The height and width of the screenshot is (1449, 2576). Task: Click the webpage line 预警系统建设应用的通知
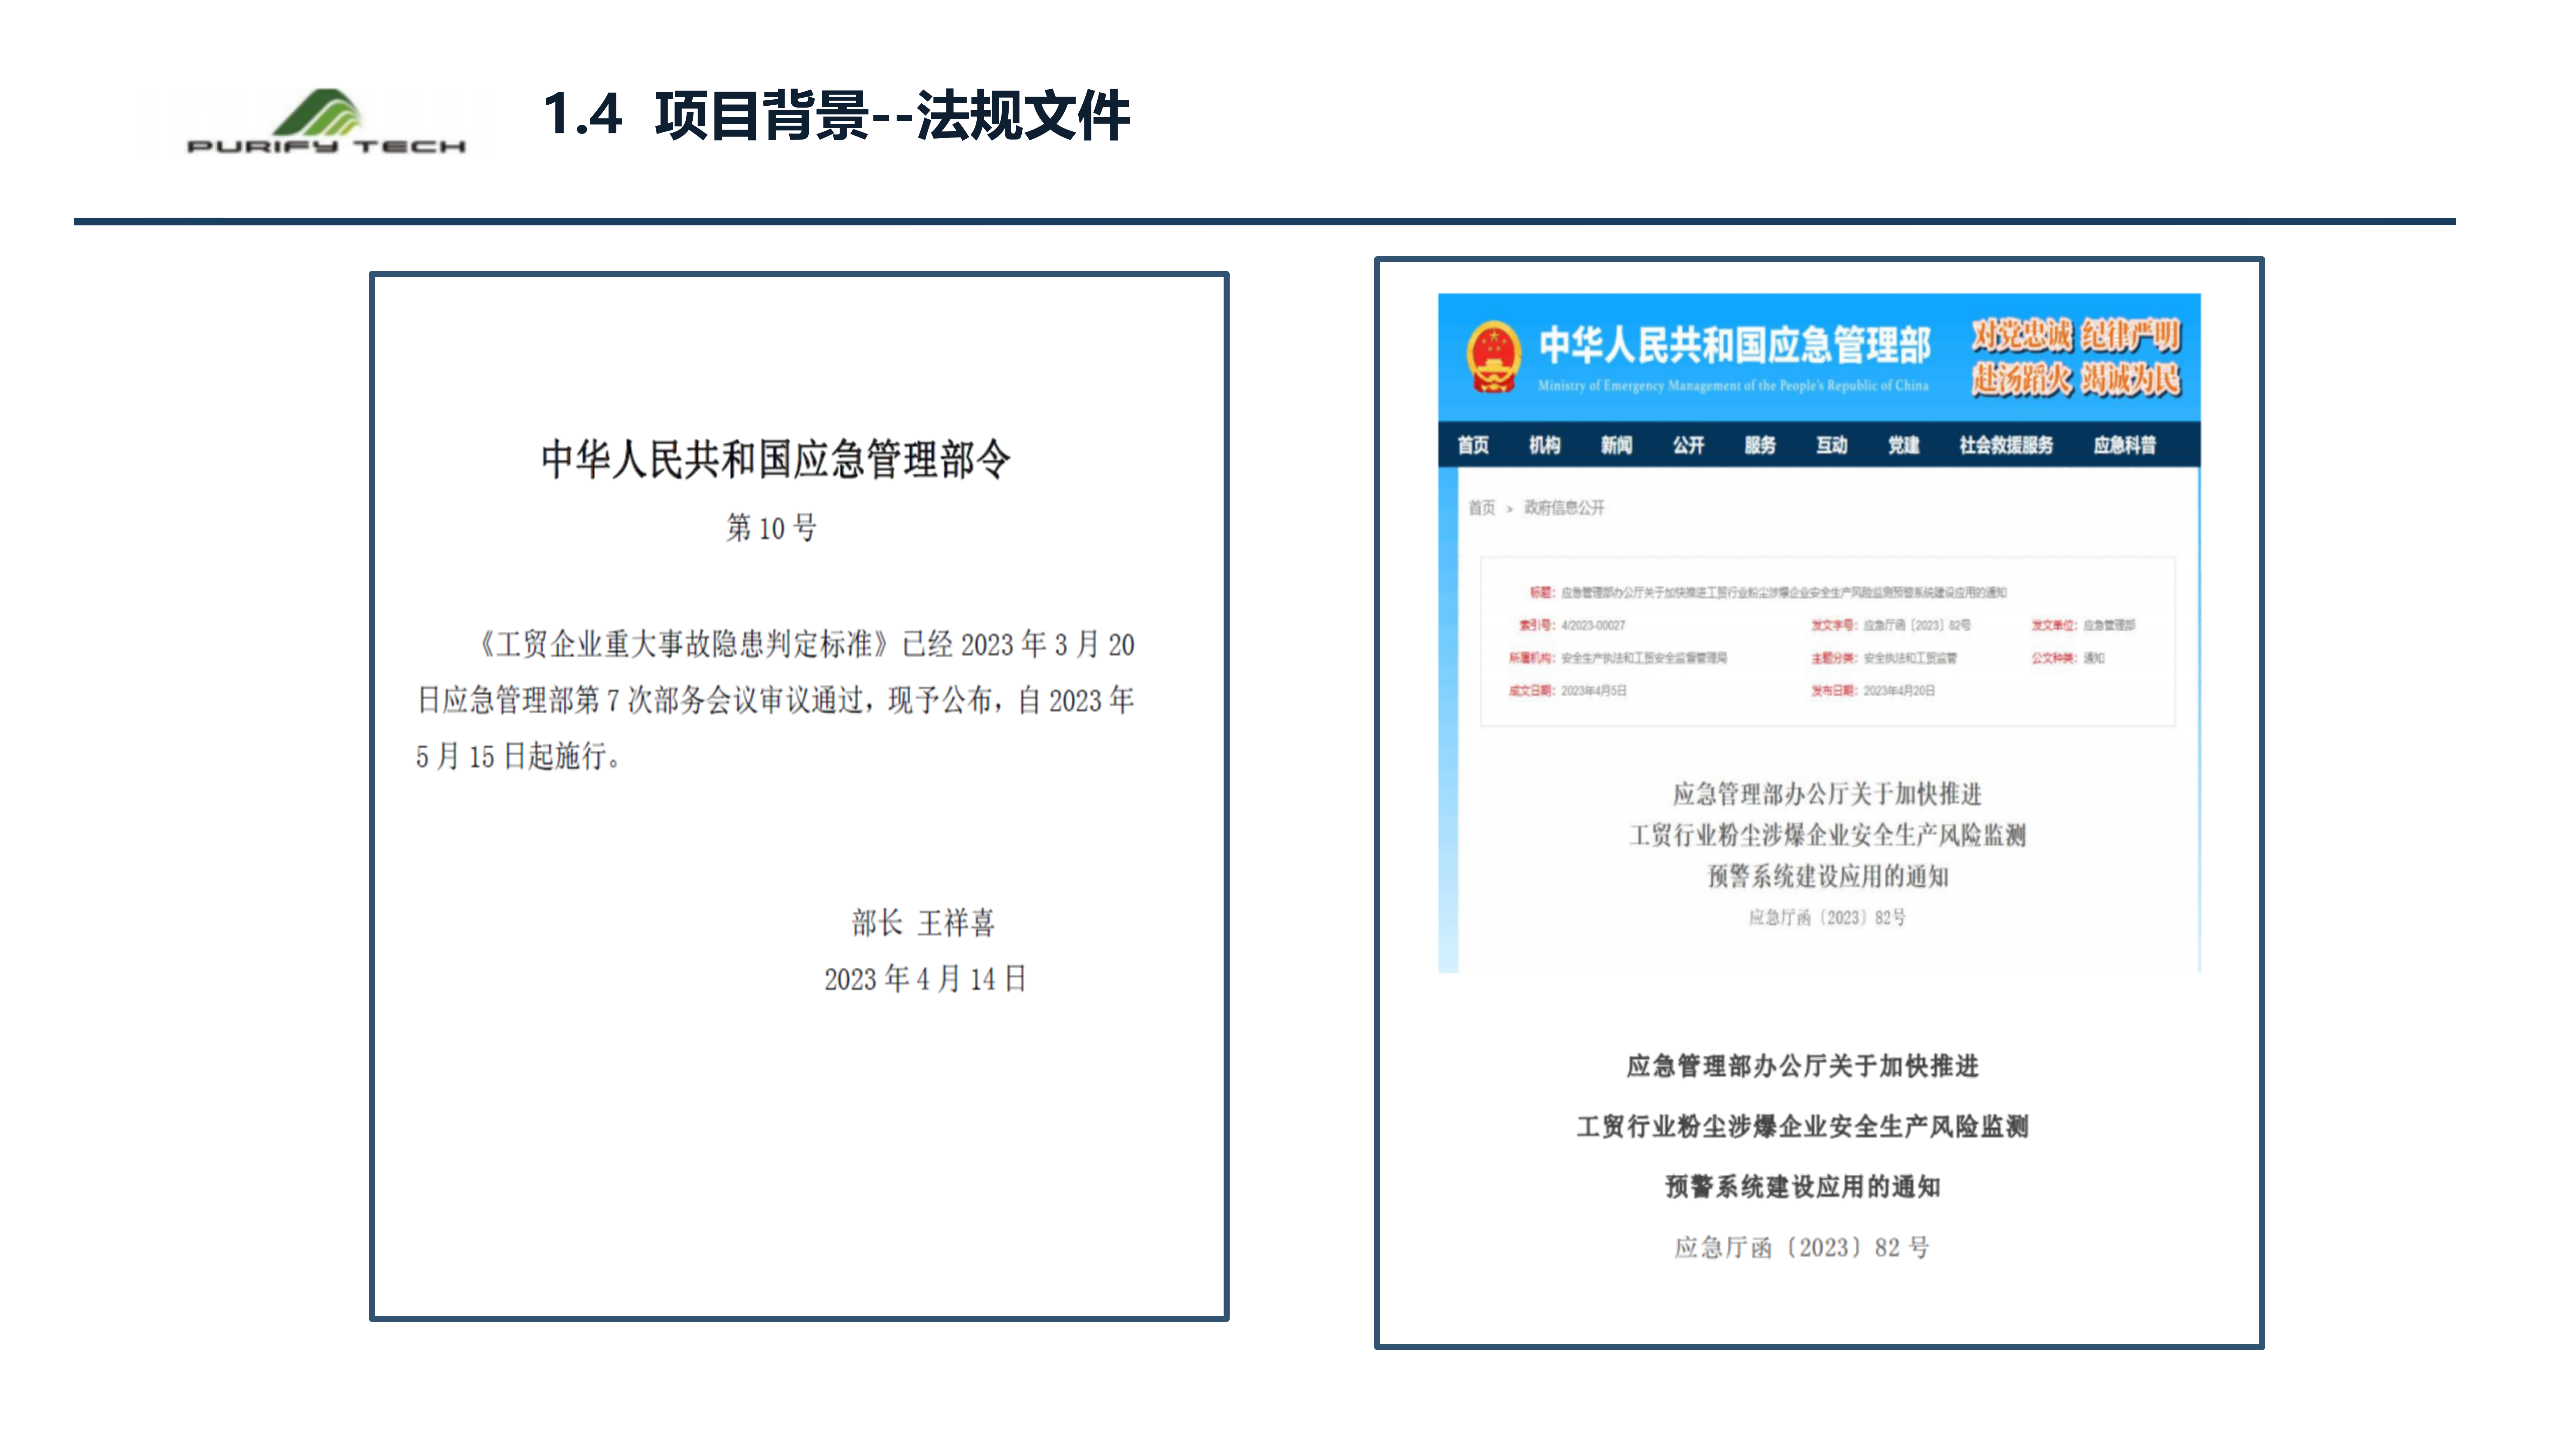coord(1828,877)
